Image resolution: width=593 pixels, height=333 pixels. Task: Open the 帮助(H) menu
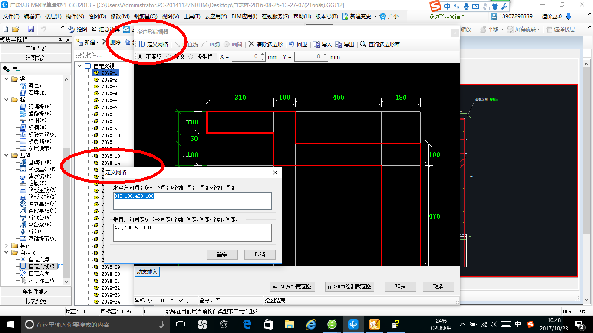coord(303,16)
